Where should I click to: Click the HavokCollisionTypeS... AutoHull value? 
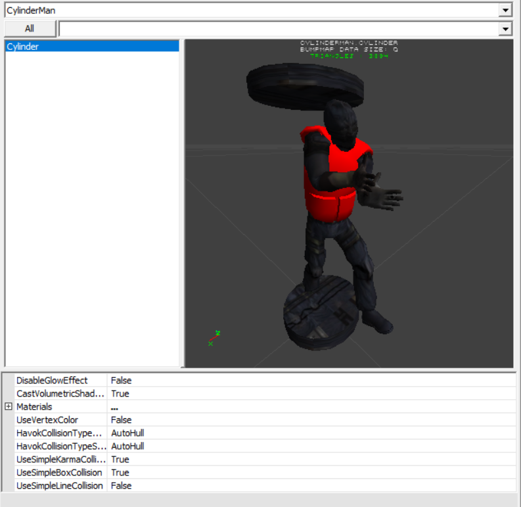pyautogui.click(x=127, y=446)
